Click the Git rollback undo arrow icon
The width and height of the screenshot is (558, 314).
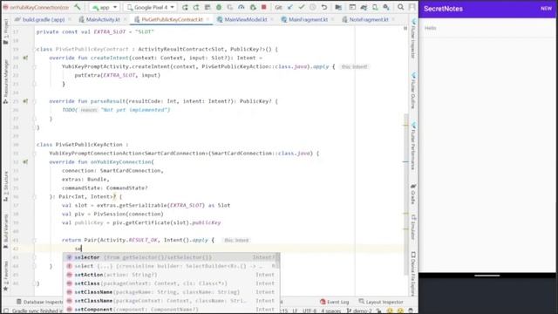click(x=323, y=7)
